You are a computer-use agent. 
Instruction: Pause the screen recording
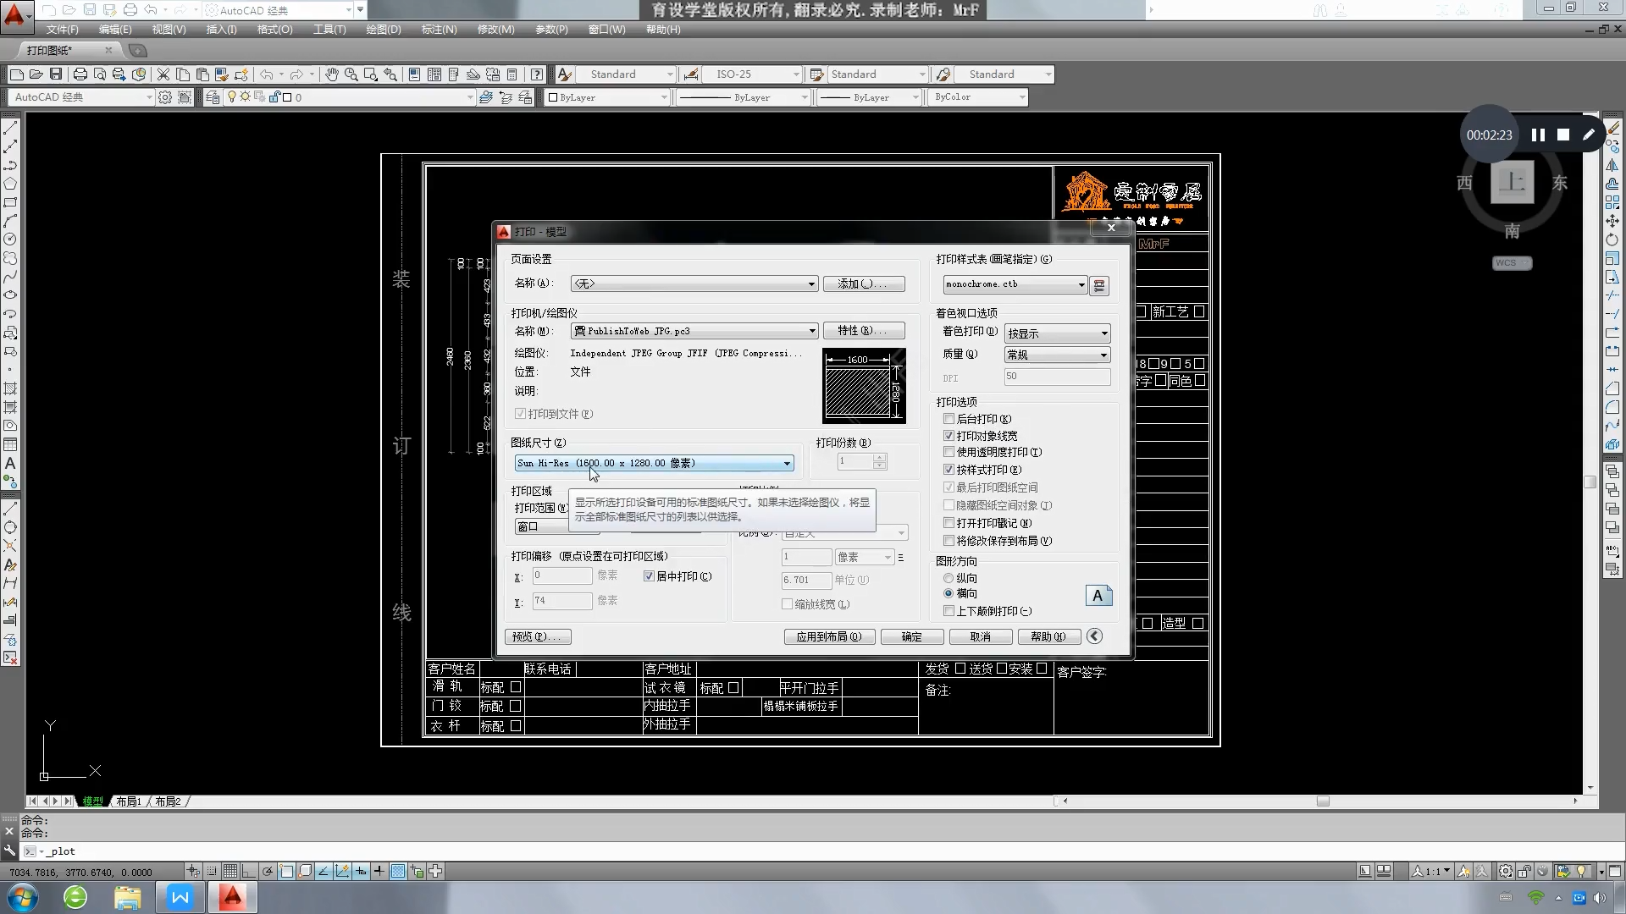click(1538, 135)
